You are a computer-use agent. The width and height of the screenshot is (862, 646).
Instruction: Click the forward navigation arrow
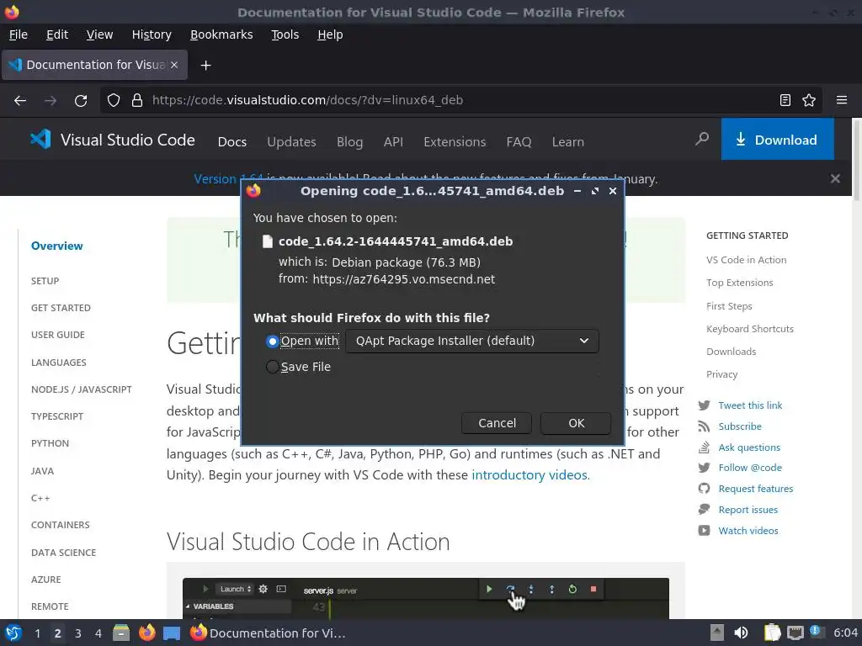click(x=51, y=101)
